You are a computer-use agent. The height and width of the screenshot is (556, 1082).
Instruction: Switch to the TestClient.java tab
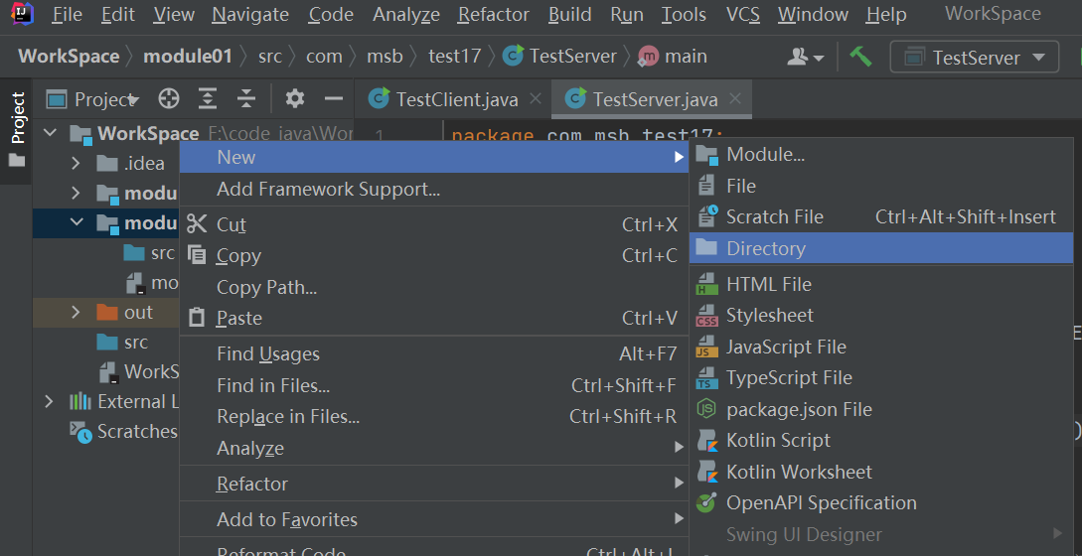tap(441, 98)
